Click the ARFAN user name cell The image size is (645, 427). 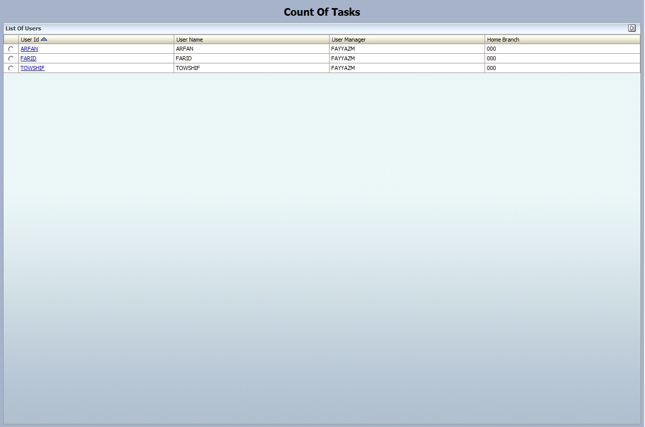pyautogui.click(x=251, y=49)
